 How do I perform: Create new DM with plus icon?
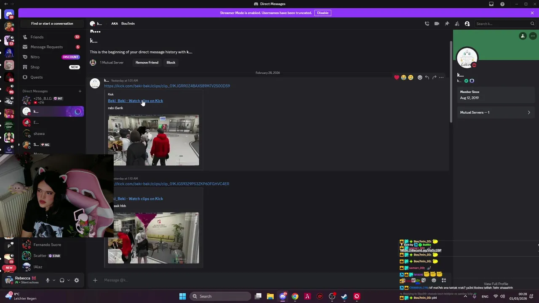click(80, 91)
